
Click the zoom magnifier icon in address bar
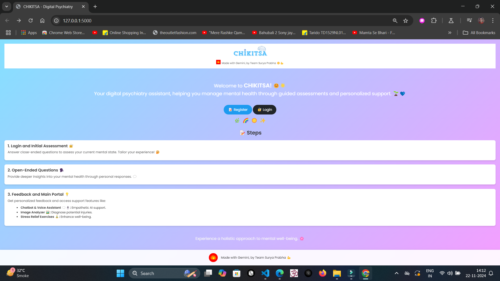click(x=395, y=21)
